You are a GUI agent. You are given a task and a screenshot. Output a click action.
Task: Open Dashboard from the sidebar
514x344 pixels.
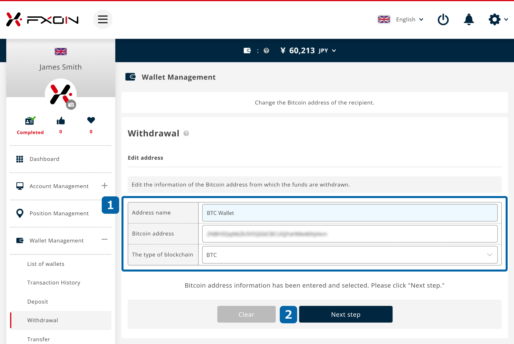pos(61,159)
